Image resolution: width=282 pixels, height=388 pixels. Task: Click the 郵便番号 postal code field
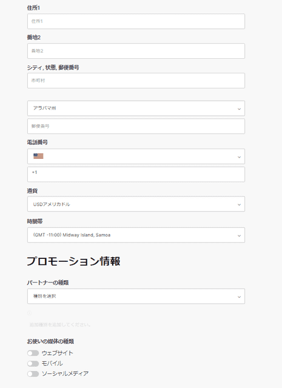tap(136, 126)
